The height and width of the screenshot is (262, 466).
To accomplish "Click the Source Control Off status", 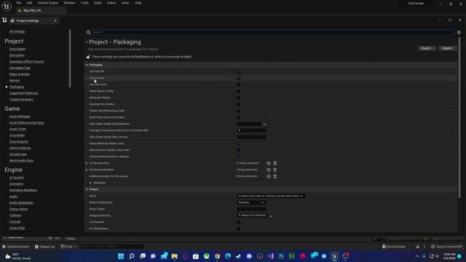I will (x=446, y=247).
